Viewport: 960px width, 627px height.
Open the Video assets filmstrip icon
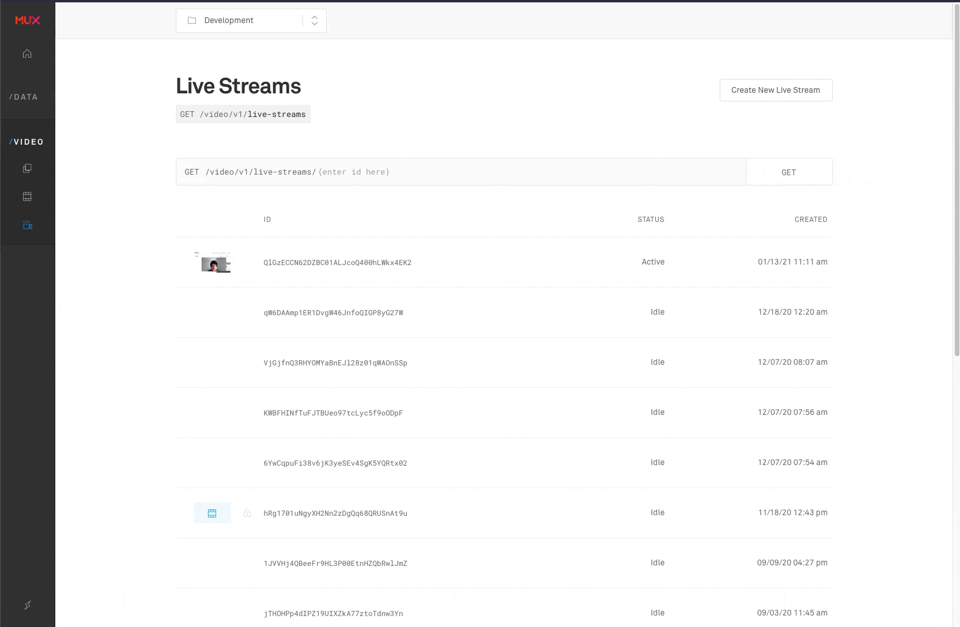[27, 196]
